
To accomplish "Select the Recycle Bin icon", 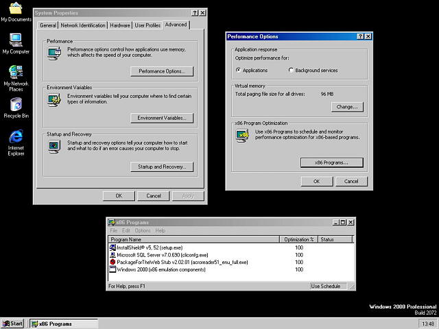I will 16,108.
